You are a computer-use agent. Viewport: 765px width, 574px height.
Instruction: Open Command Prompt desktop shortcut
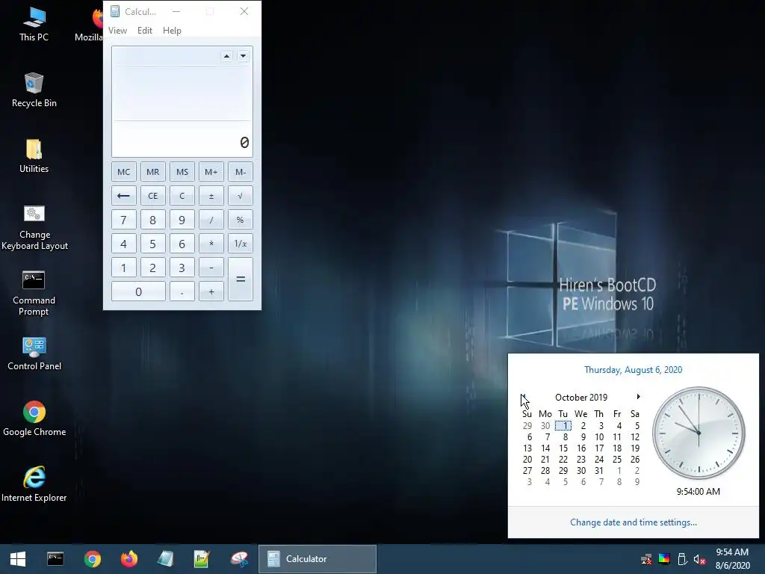[x=34, y=293]
